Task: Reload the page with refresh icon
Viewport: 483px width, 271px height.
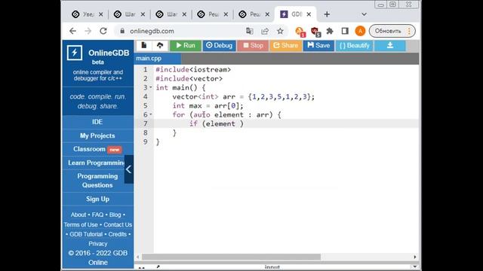Action: [103, 31]
